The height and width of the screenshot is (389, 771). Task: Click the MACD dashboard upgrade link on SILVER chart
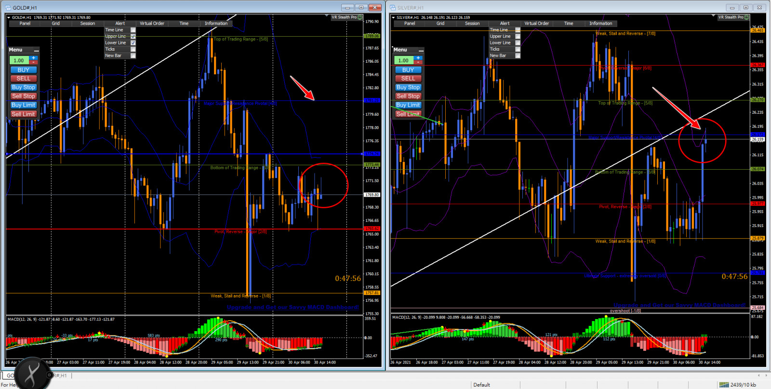click(x=679, y=305)
